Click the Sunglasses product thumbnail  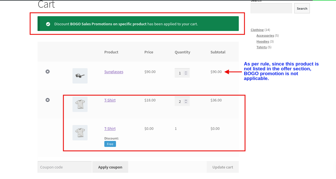coord(80,76)
